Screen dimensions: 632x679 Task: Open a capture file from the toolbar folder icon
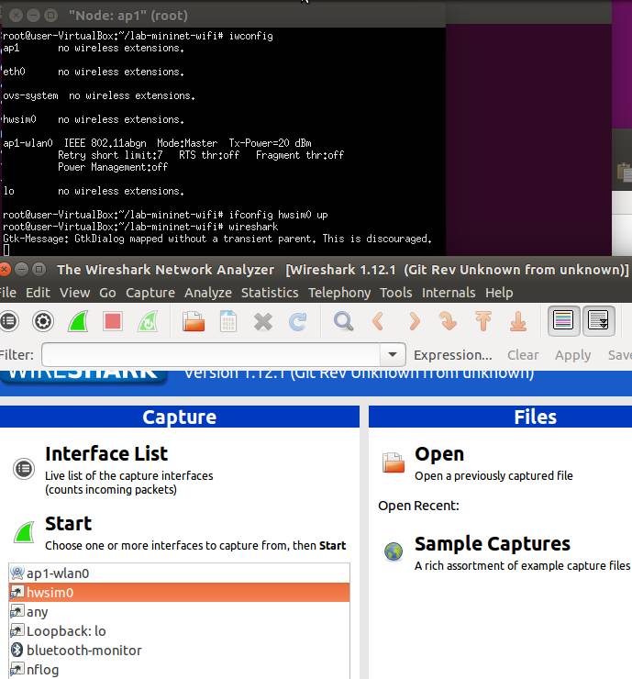(193, 321)
